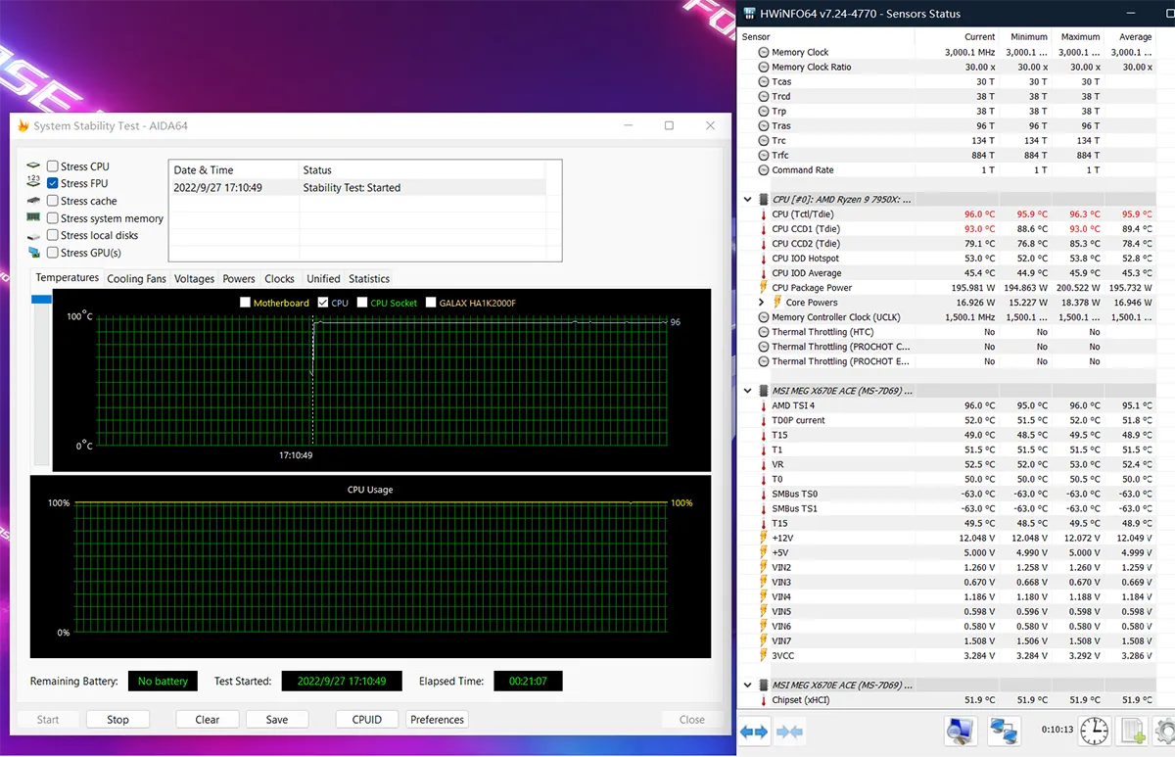Collapse the first MSI MEG X670E ACE group
The height and width of the screenshot is (757, 1175).
coord(748,391)
